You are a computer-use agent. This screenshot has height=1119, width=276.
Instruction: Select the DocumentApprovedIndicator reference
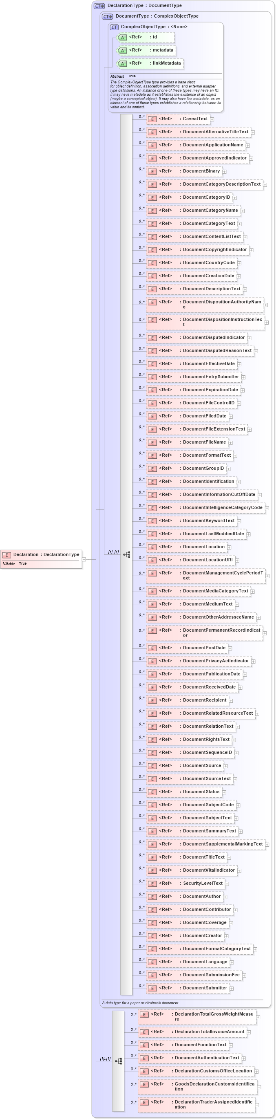click(198, 158)
